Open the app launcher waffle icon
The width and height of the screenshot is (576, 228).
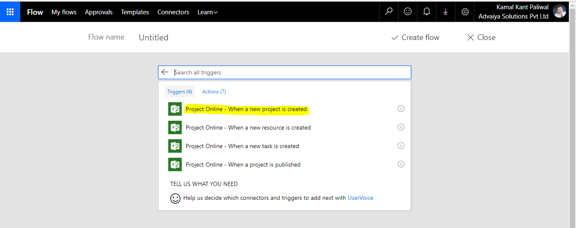(10, 12)
